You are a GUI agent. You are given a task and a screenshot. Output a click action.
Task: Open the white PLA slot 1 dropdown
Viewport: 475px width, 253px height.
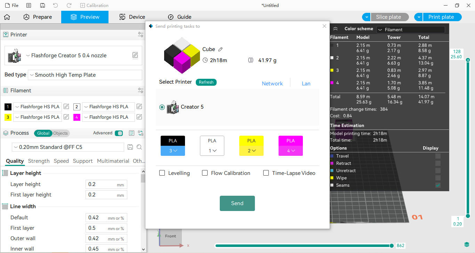click(x=212, y=151)
